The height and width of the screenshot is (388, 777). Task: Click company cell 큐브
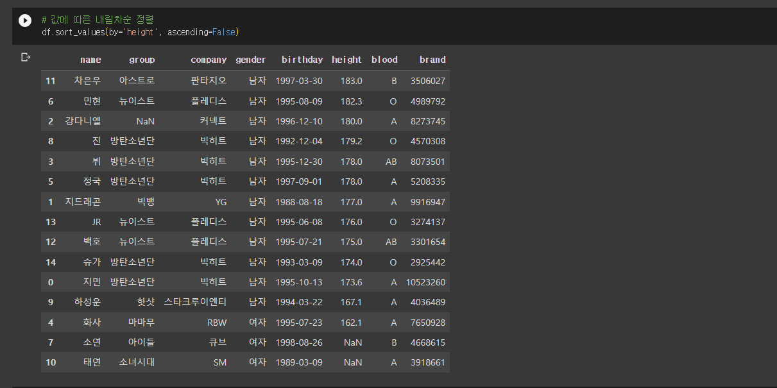(218, 342)
